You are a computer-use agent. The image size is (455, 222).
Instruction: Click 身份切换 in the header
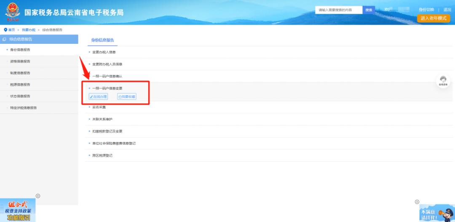click(426, 10)
